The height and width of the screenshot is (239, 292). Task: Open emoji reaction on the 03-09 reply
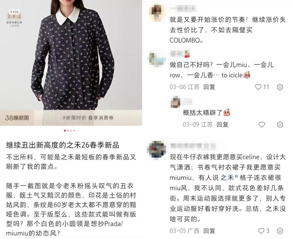point(280,125)
